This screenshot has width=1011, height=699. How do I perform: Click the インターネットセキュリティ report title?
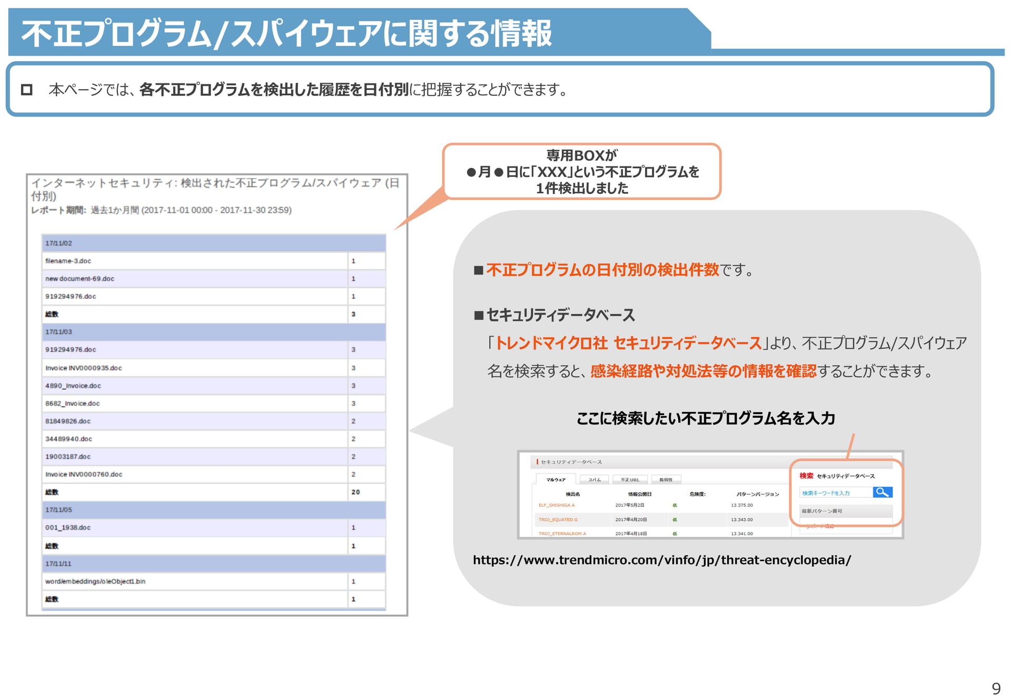[215, 189]
